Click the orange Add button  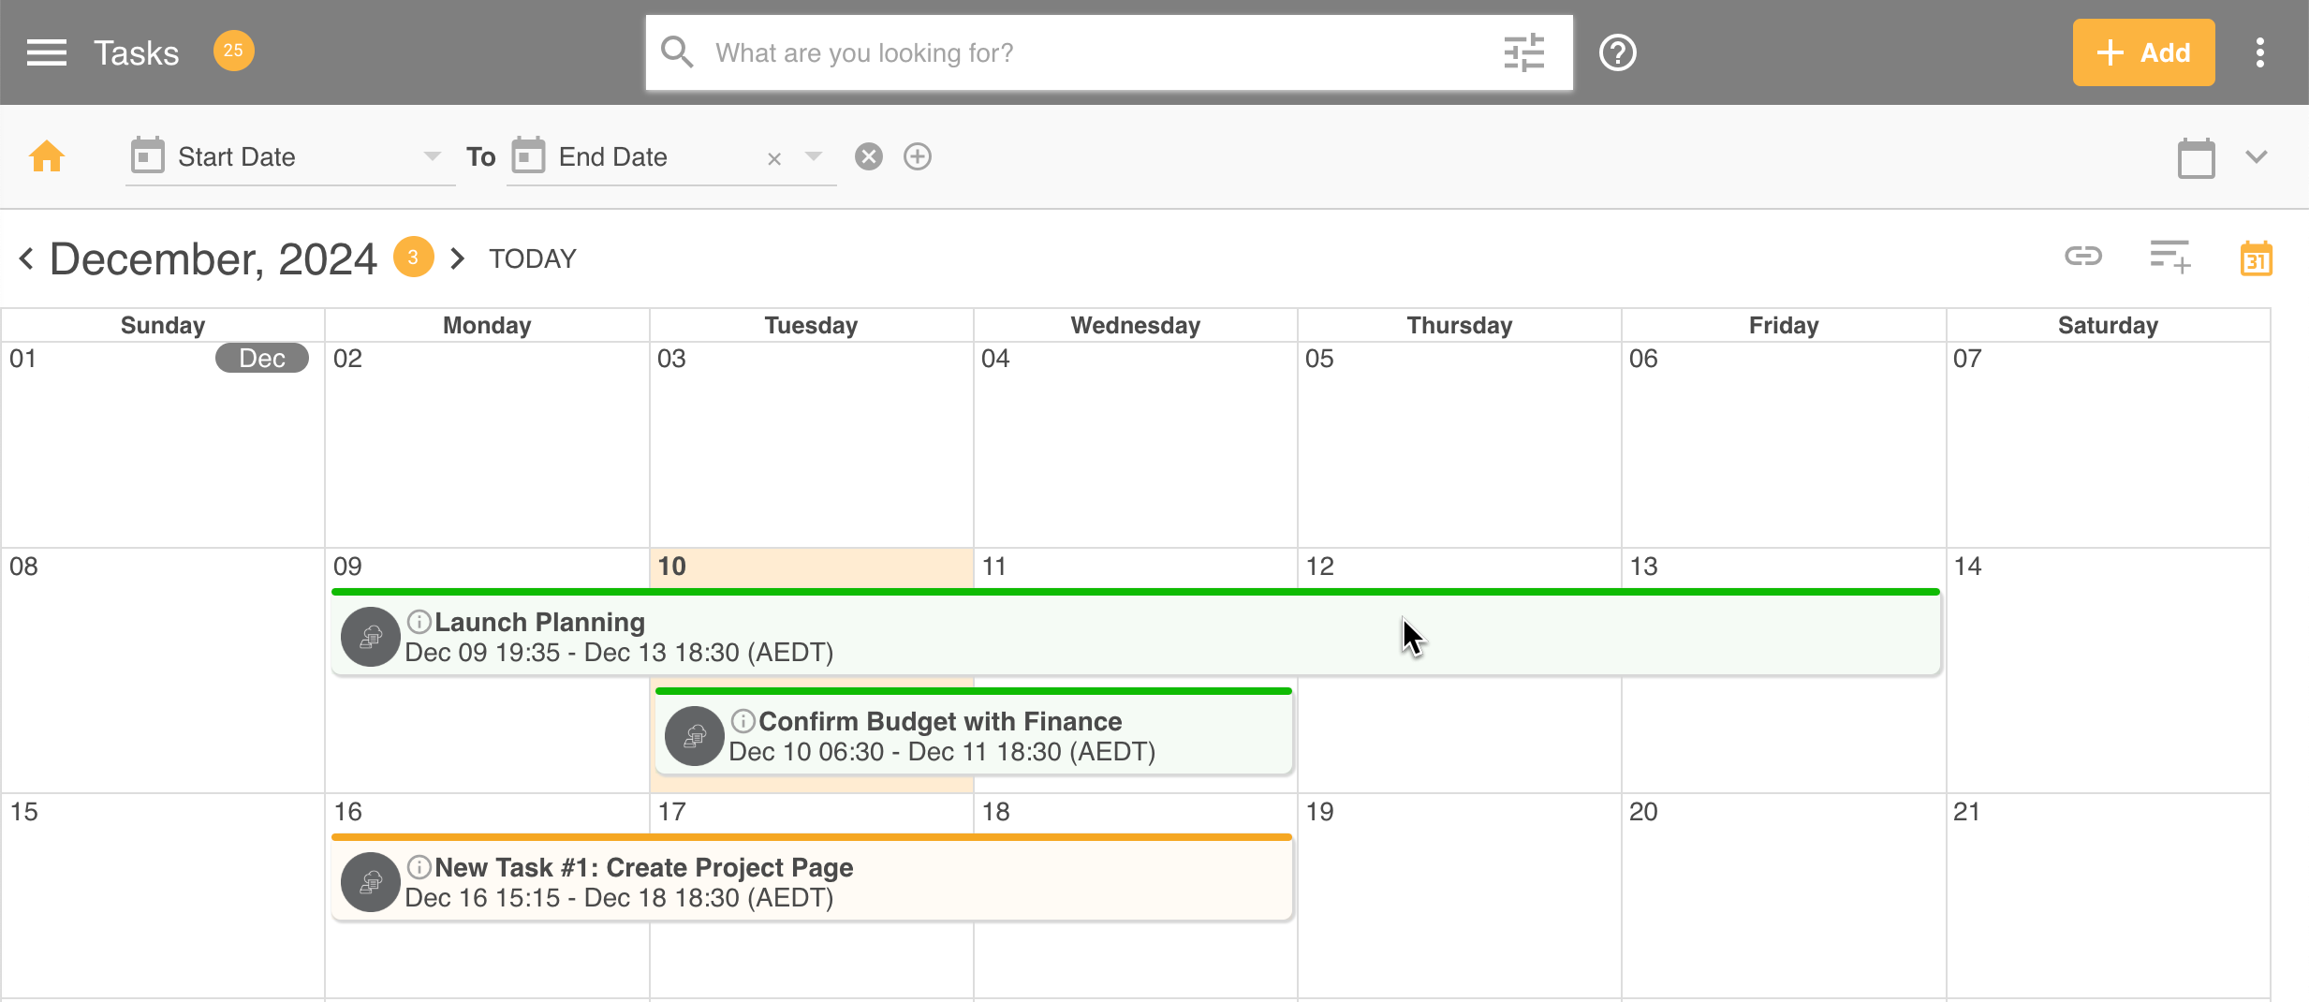(x=2142, y=52)
